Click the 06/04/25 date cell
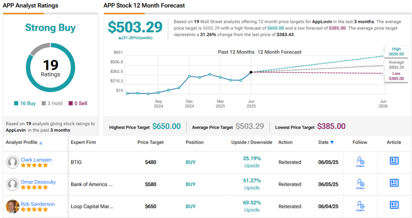This screenshot has height=218, width=412. (328, 206)
